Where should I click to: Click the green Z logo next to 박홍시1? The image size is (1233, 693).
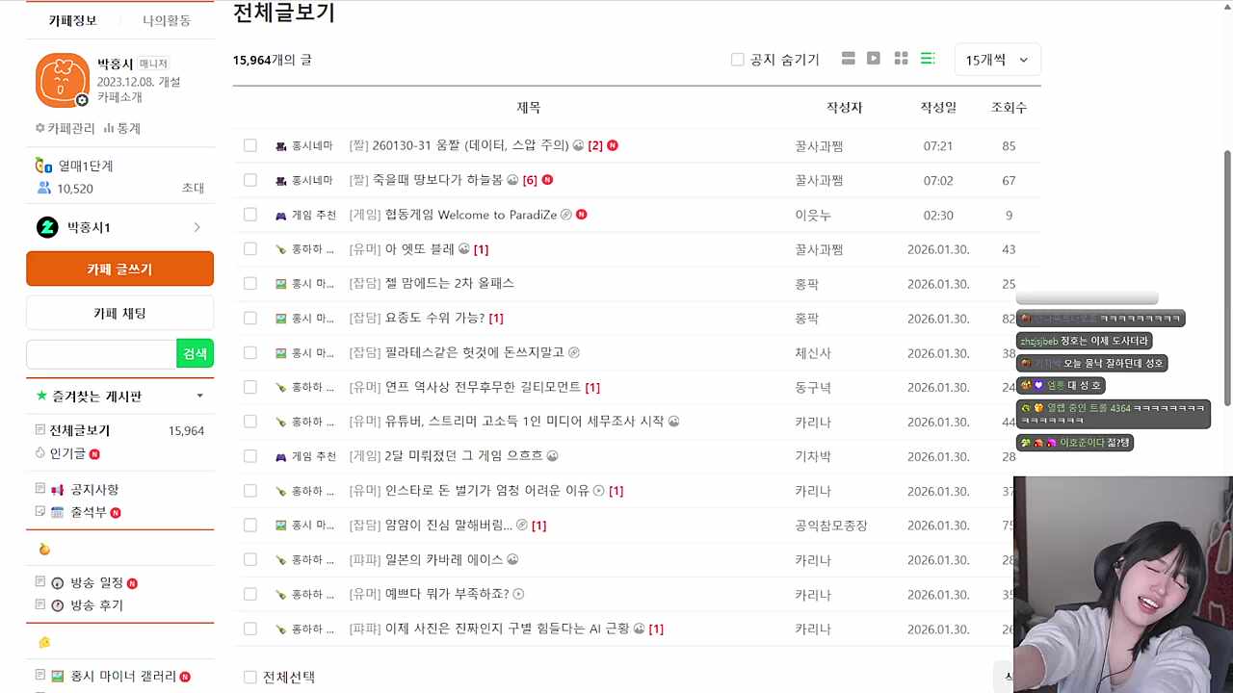point(47,227)
